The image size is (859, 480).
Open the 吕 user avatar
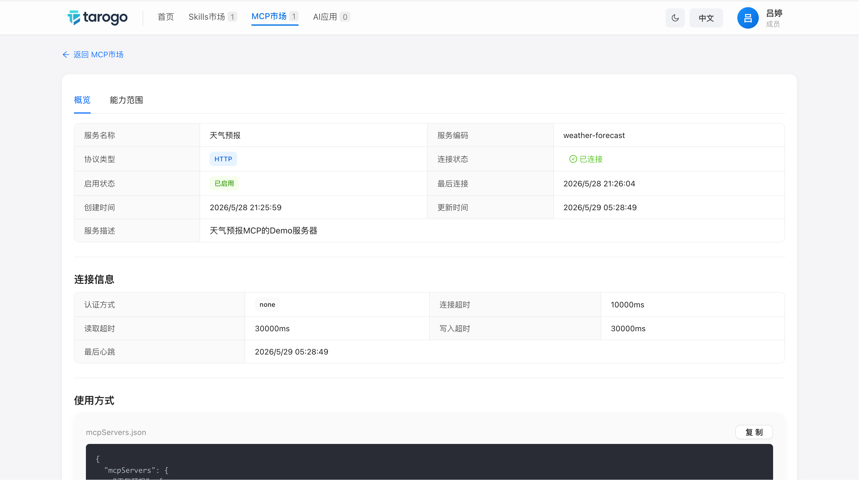[x=748, y=18]
